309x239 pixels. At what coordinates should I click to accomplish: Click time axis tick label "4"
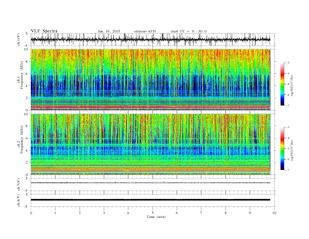128,213
